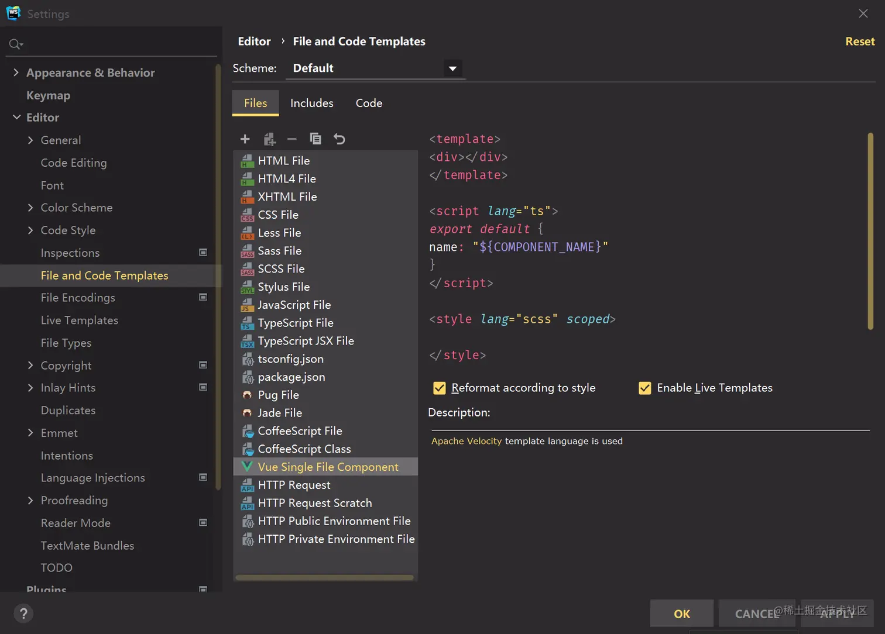Click the Create Template plus icon
885x634 pixels.
[x=245, y=139]
